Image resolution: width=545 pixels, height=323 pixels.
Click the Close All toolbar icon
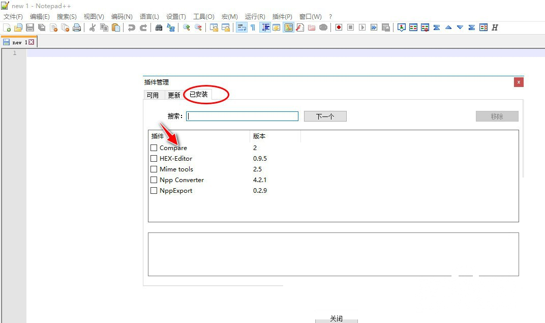(x=65, y=27)
